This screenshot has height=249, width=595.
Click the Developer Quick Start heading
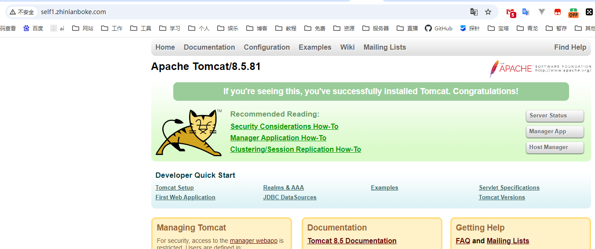(195, 175)
